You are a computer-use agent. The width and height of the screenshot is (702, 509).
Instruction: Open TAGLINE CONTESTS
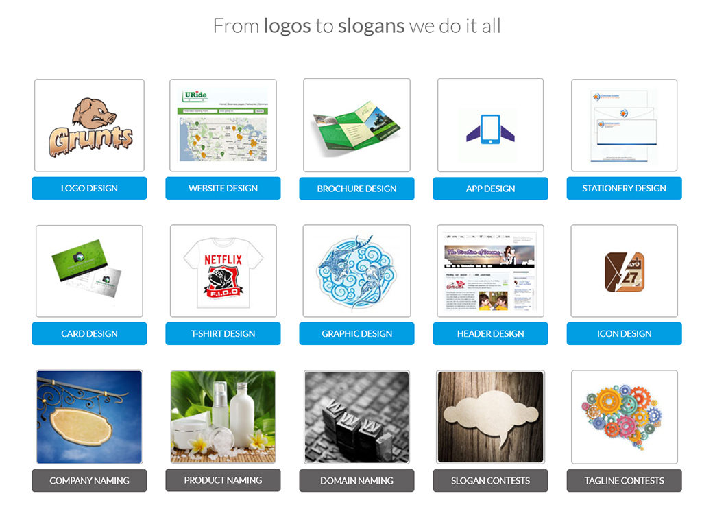click(x=624, y=481)
